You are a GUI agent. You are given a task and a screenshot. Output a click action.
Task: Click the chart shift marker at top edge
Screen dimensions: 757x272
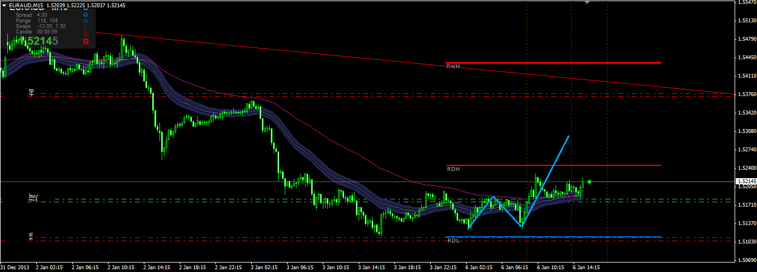tap(587, 3)
